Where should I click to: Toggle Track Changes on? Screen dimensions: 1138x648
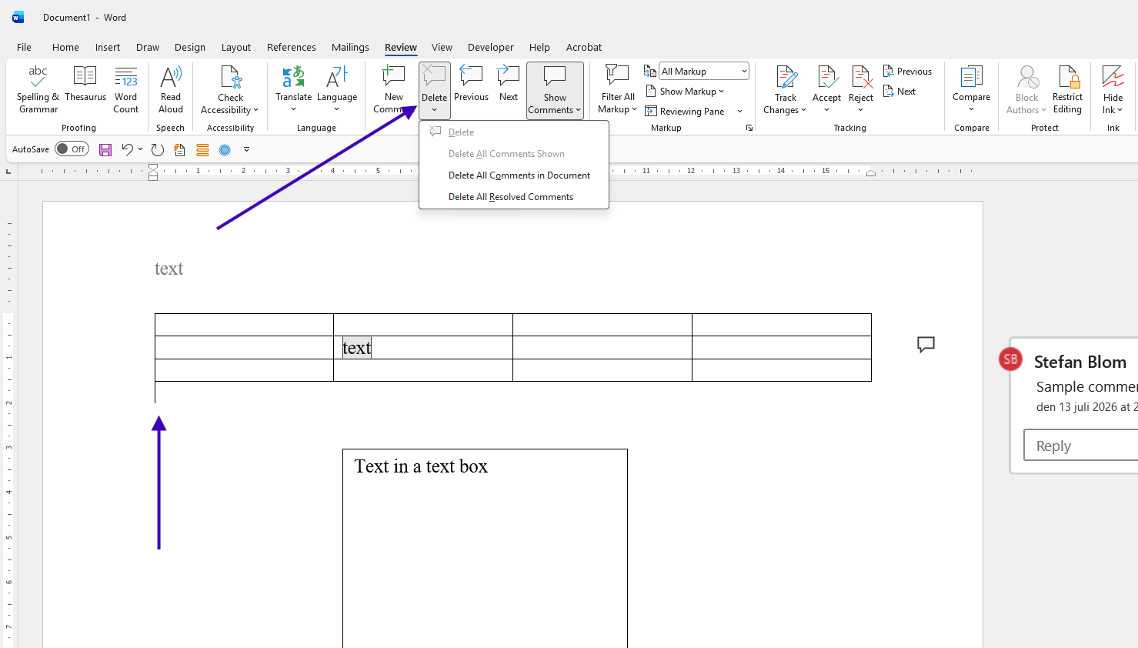(786, 90)
